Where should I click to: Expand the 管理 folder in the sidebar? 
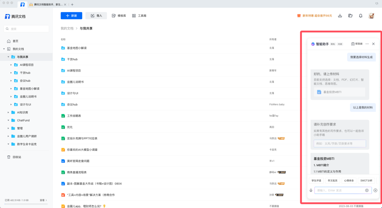pos(8,128)
